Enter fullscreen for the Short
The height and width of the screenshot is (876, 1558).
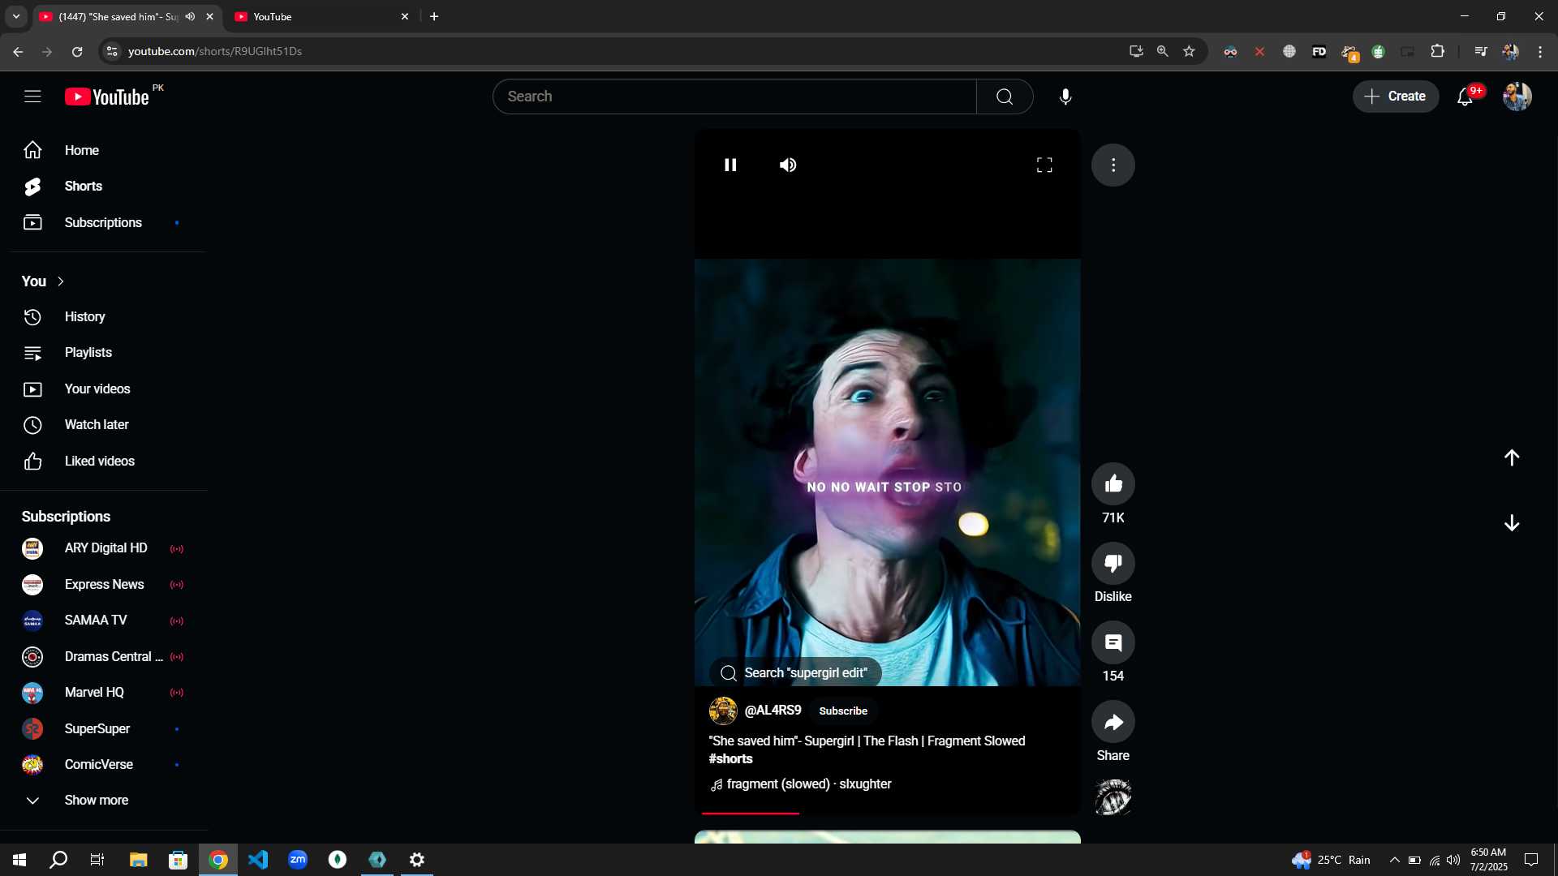1044,165
